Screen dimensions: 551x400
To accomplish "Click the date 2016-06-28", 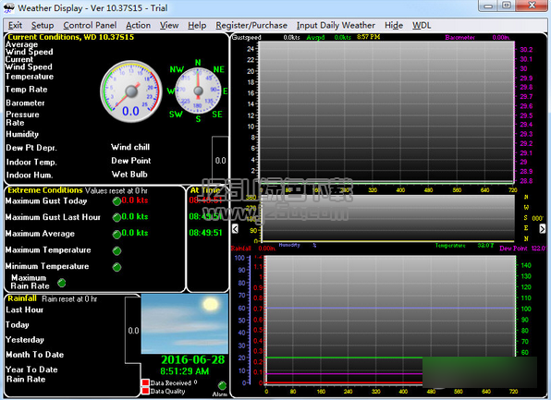I will point(192,360).
